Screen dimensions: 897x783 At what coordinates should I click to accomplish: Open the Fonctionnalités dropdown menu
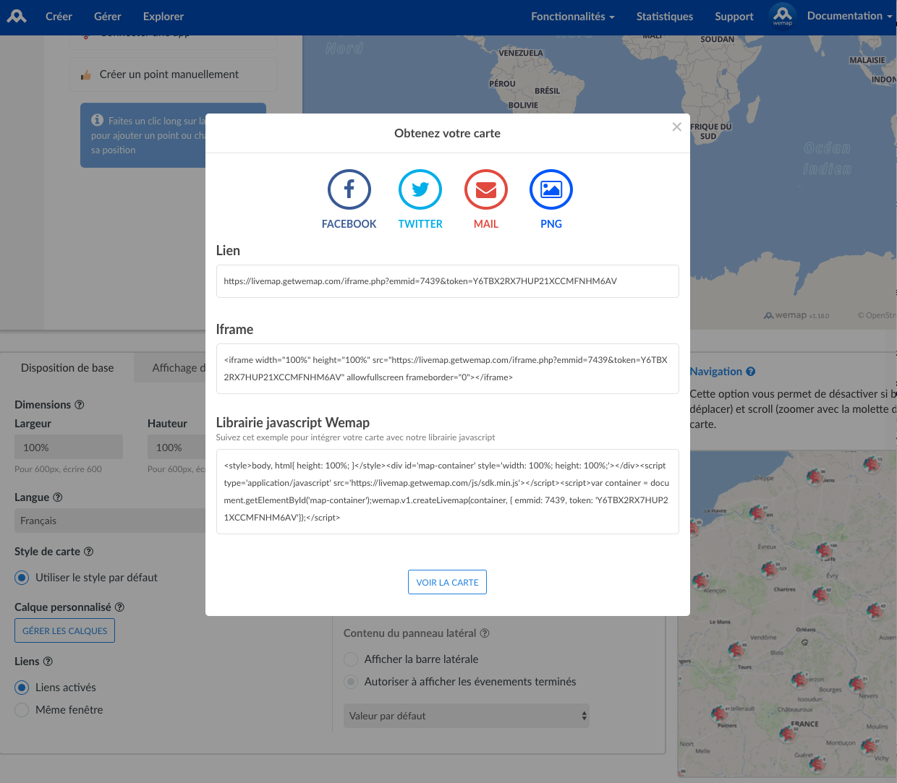pos(572,17)
